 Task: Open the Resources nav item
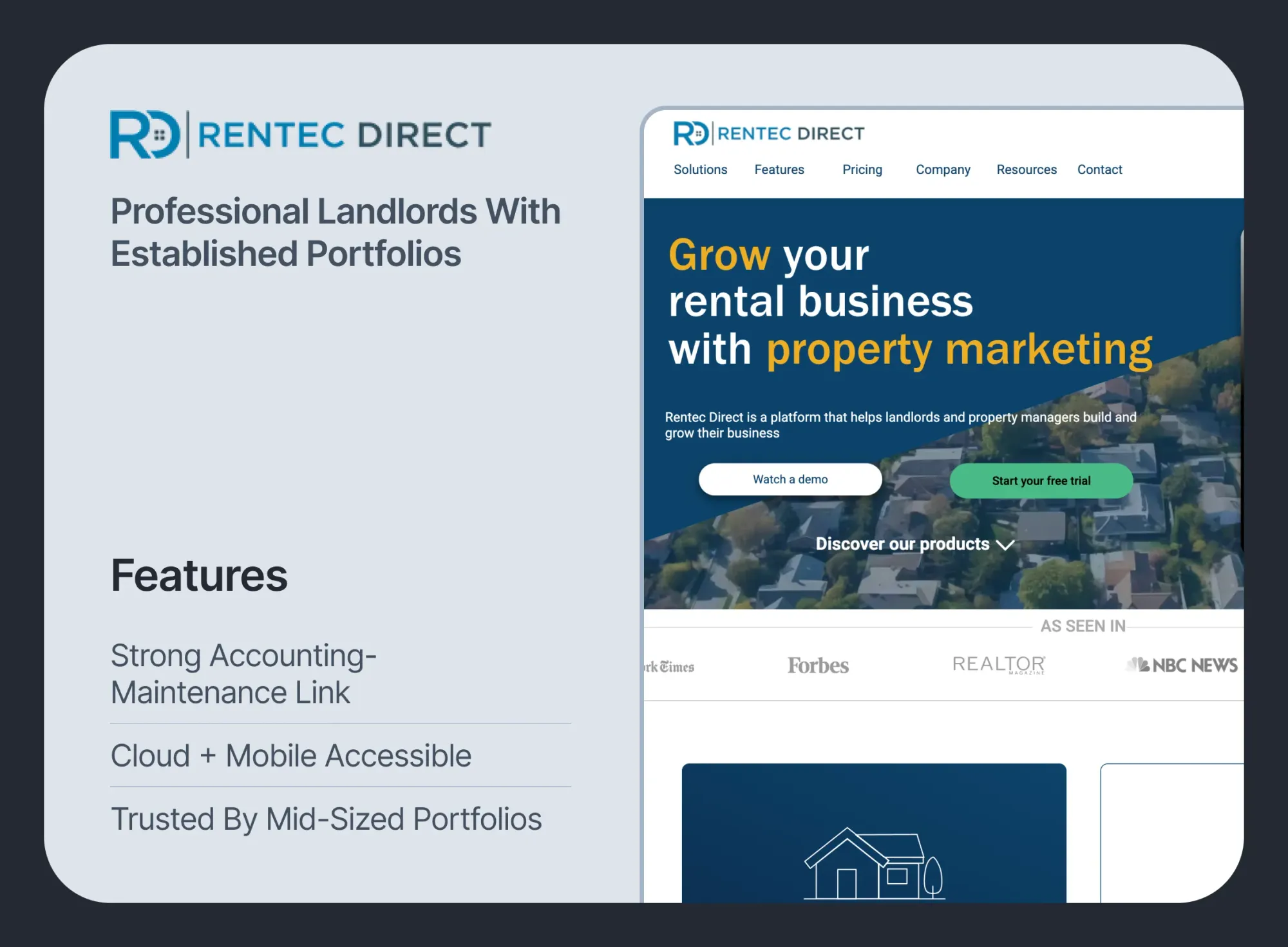(x=1027, y=169)
